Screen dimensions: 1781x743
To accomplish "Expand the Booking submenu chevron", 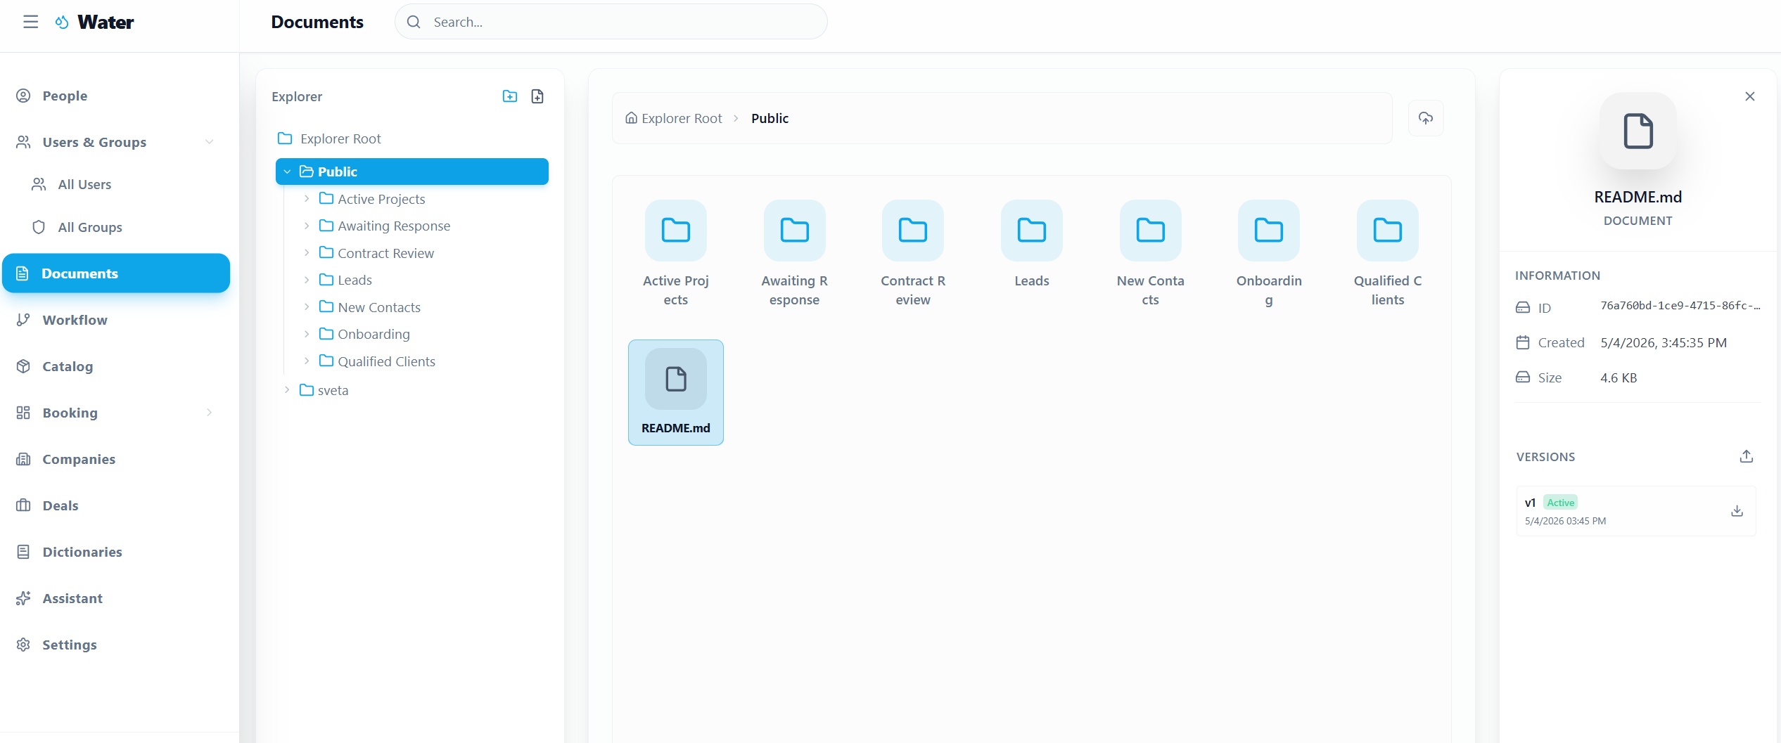I will (209, 413).
